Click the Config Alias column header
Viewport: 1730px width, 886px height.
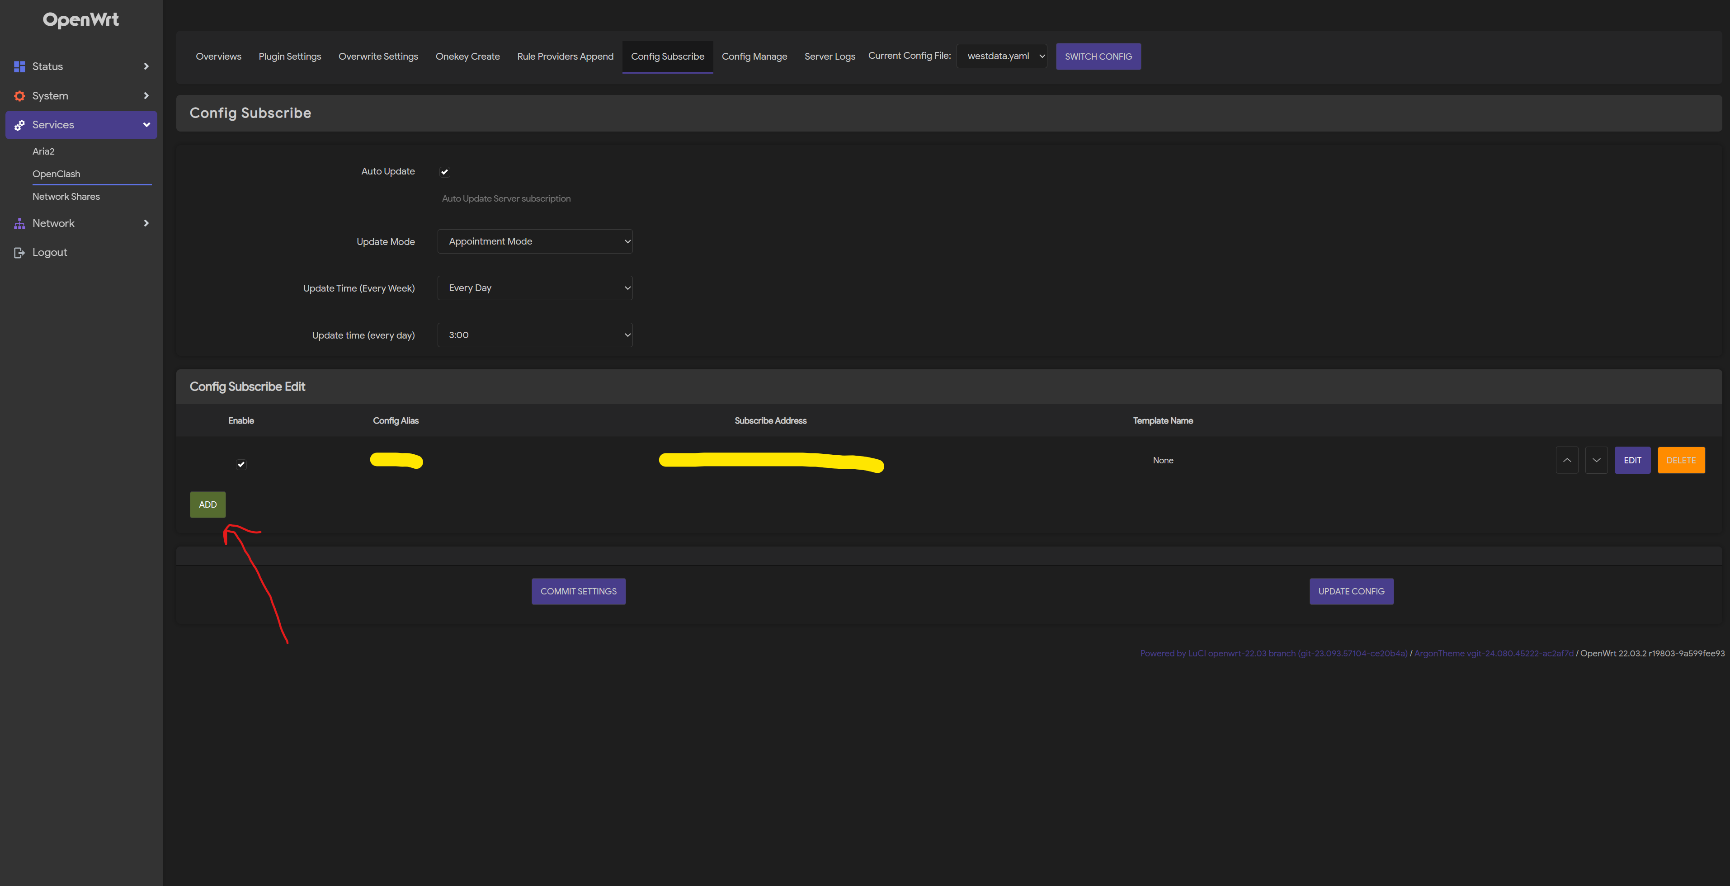pyautogui.click(x=396, y=420)
